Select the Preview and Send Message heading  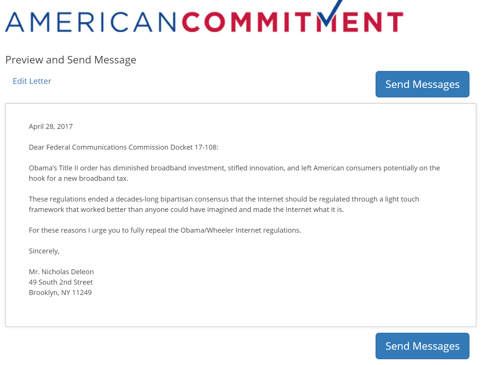click(71, 60)
